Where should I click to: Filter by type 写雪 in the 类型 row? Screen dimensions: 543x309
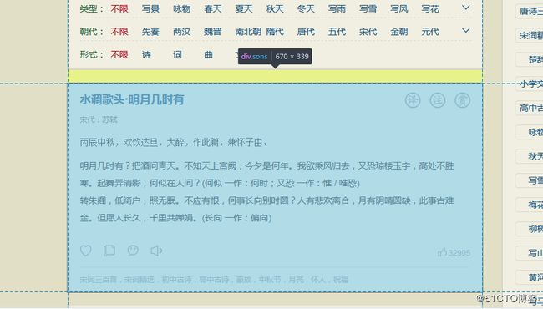(368, 8)
